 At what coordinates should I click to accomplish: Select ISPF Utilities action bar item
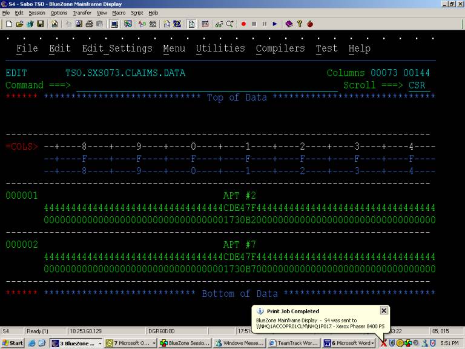(x=220, y=48)
